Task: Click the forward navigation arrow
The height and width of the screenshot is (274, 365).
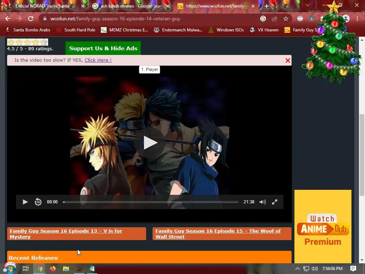Action: pos(19,19)
